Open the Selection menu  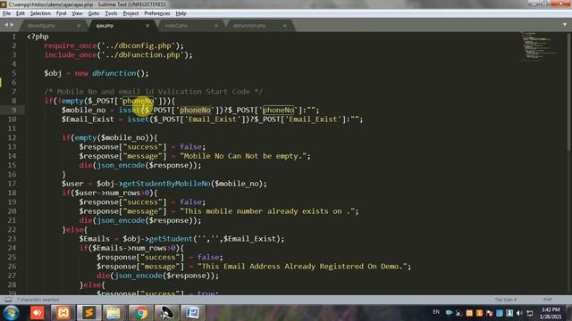coord(40,13)
